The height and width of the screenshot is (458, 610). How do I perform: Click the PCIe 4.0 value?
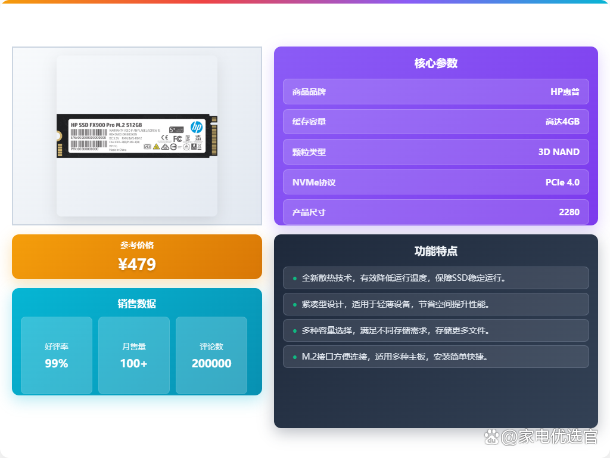click(562, 182)
